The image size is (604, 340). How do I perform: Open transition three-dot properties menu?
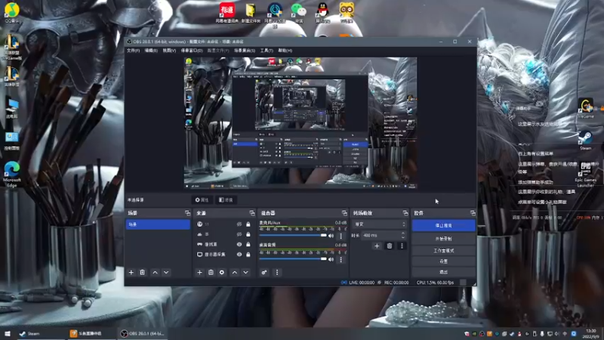coord(402,246)
